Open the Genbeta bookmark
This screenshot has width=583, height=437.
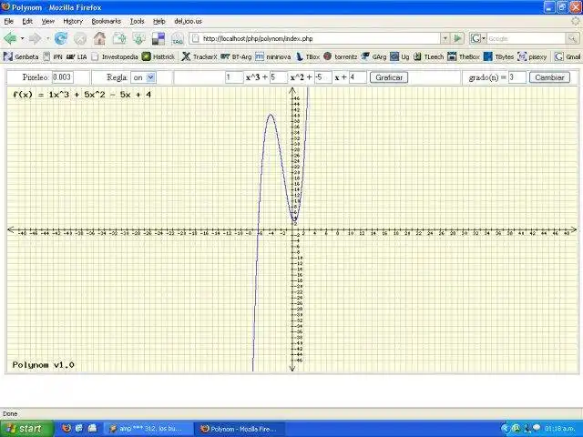click(x=21, y=56)
